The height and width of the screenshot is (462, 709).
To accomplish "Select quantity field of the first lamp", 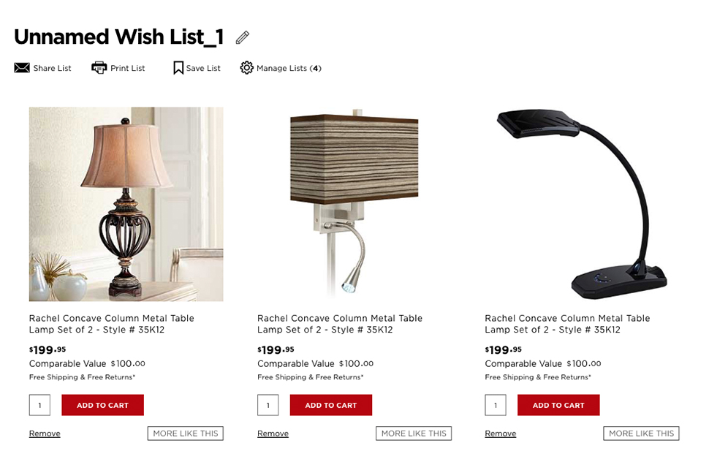I will pos(39,405).
